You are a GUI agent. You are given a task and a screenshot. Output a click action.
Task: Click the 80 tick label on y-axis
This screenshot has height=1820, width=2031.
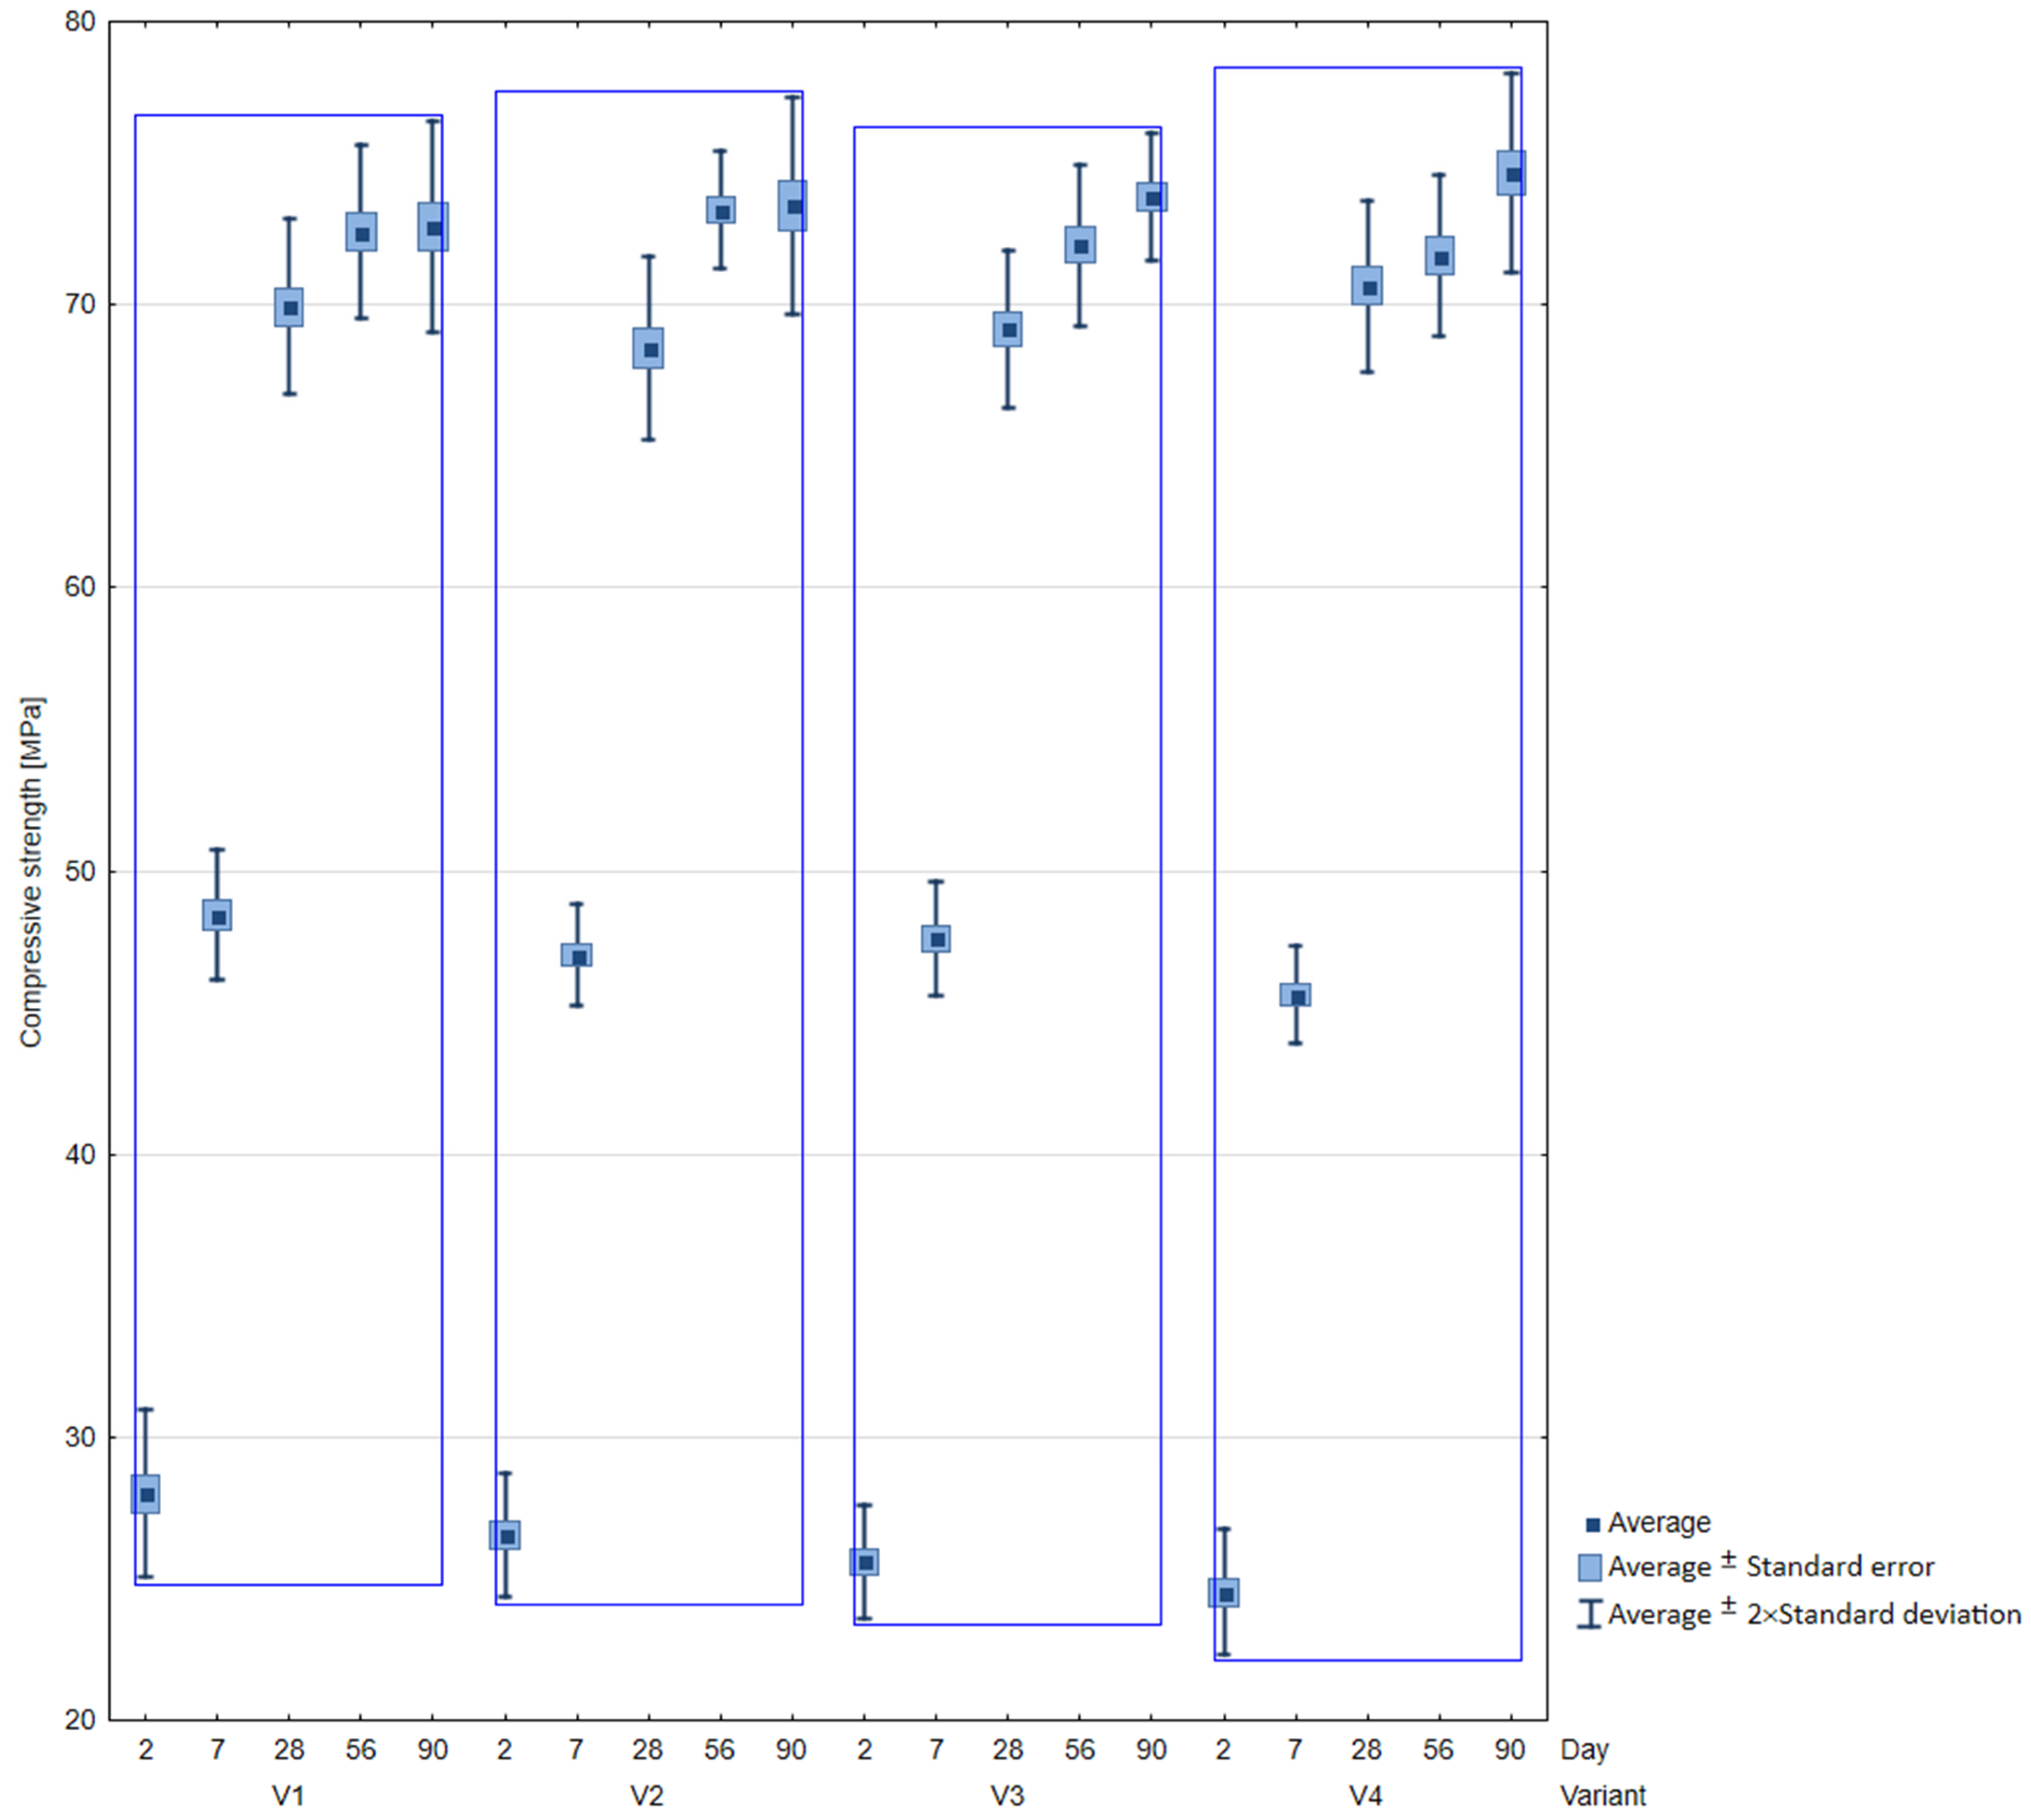[80, 21]
